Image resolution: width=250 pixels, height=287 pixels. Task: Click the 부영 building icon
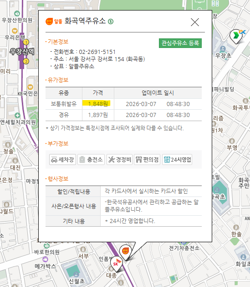pyautogui.click(x=232, y=141)
